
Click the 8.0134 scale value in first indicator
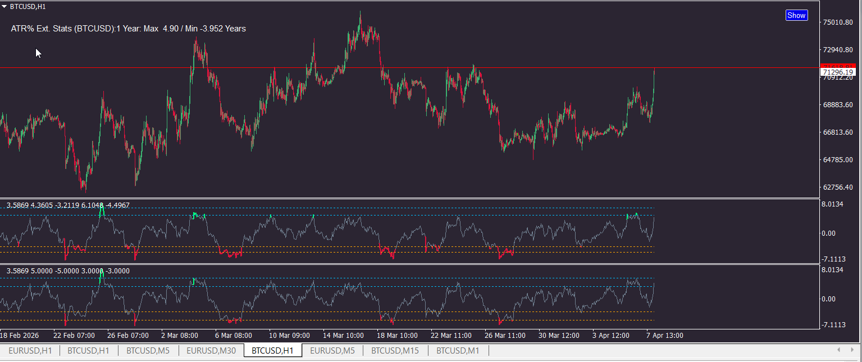832,204
